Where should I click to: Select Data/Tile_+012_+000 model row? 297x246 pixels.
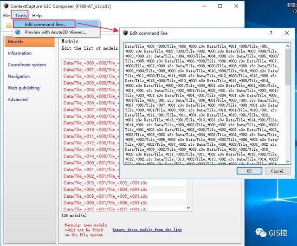tap(91, 142)
